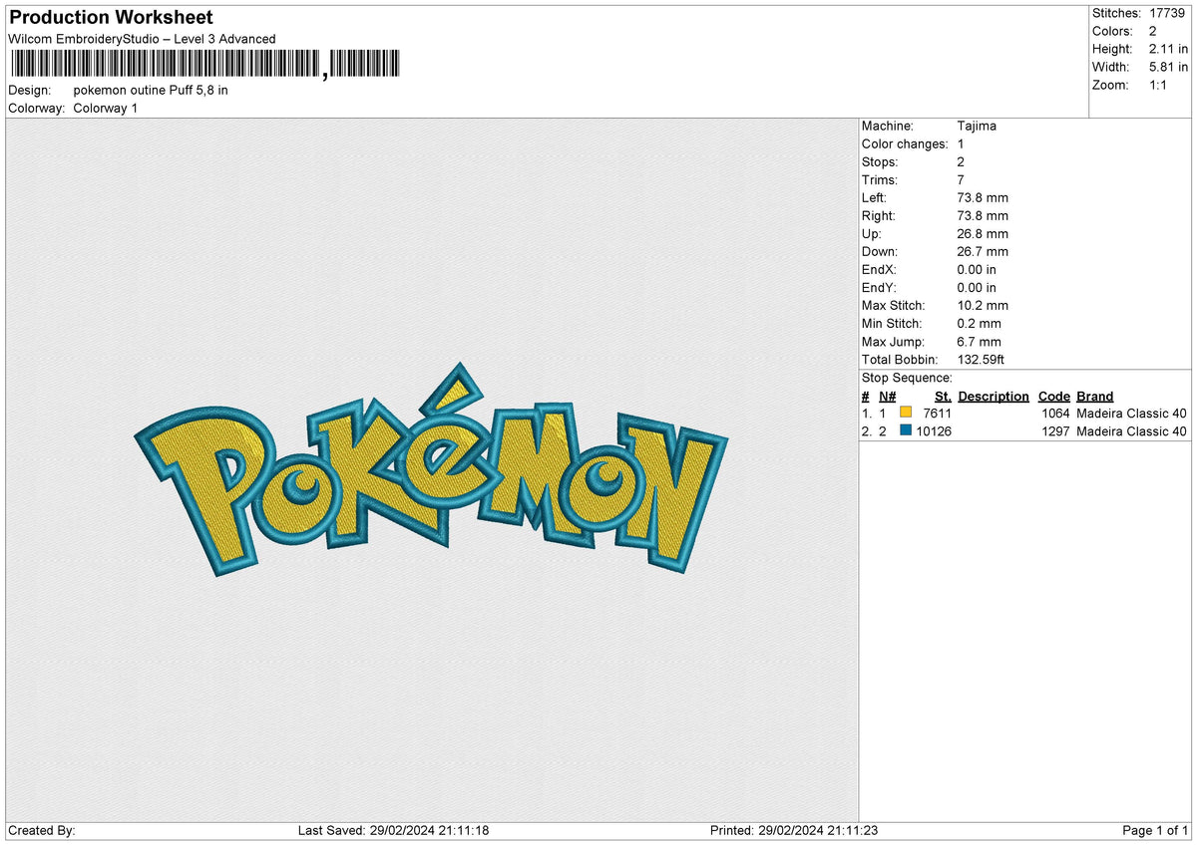Image resolution: width=1197 pixels, height=845 pixels.
Task: Select stitch count 7611 in stop 1
Action: pos(937,413)
